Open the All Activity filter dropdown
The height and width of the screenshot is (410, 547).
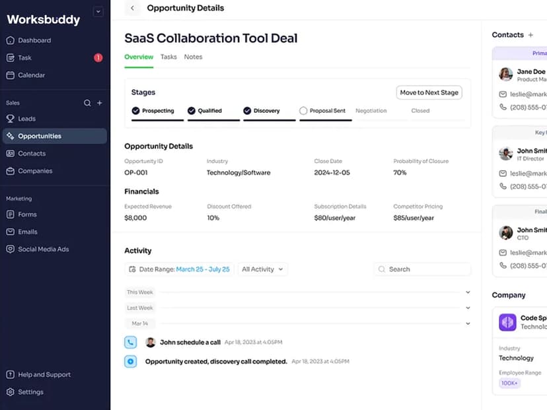(263, 269)
